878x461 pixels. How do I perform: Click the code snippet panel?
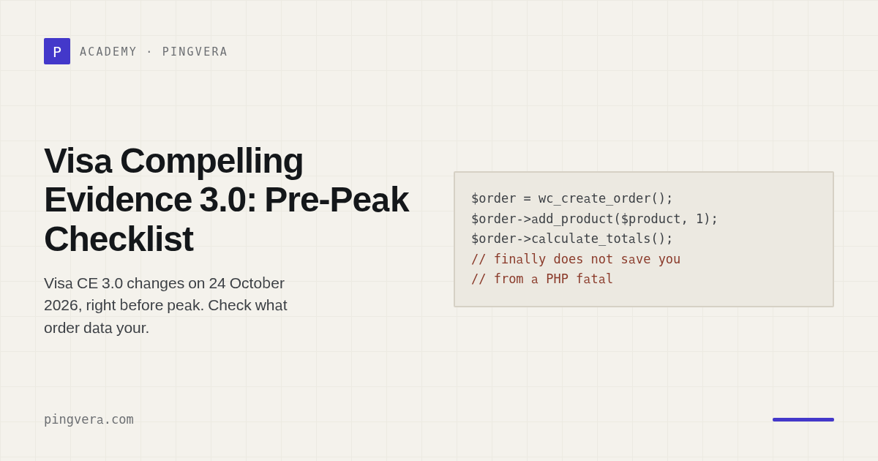tap(644, 239)
